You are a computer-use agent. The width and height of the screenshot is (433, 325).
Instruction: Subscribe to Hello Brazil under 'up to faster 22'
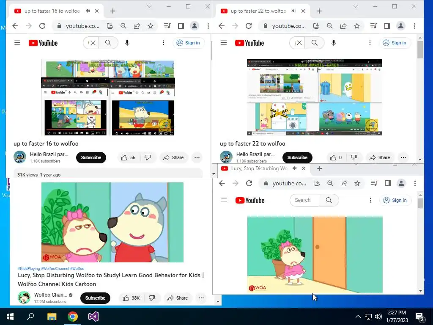(x=297, y=157)
